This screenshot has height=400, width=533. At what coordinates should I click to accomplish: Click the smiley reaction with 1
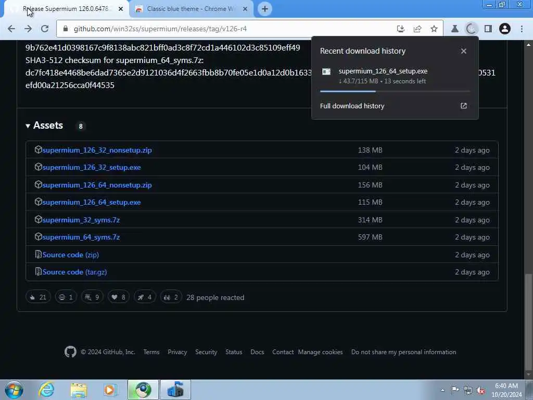[x=66, y=297]
